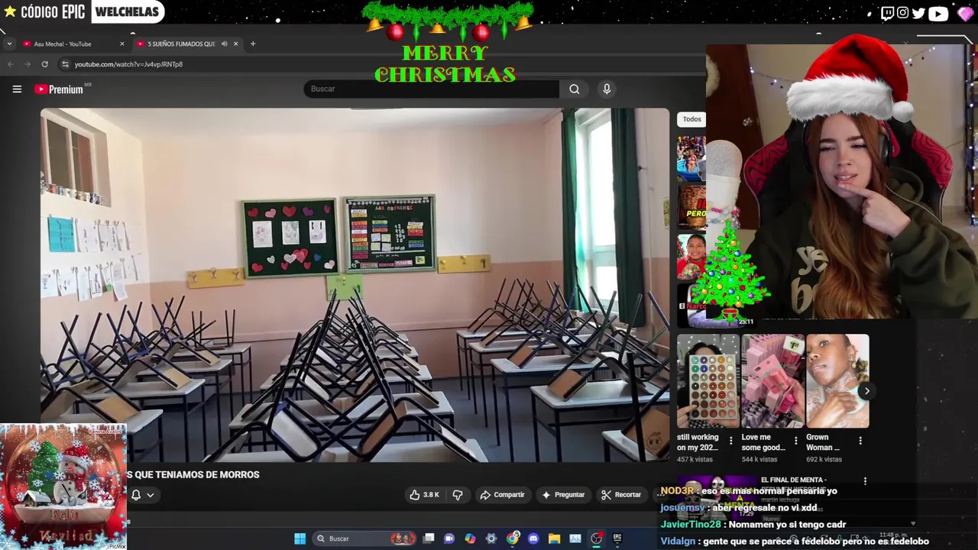The width and height of the screenshot is (978, 550).
Task: Go back to the previous page
Action: pyautogui.click(x=11, y=64)
